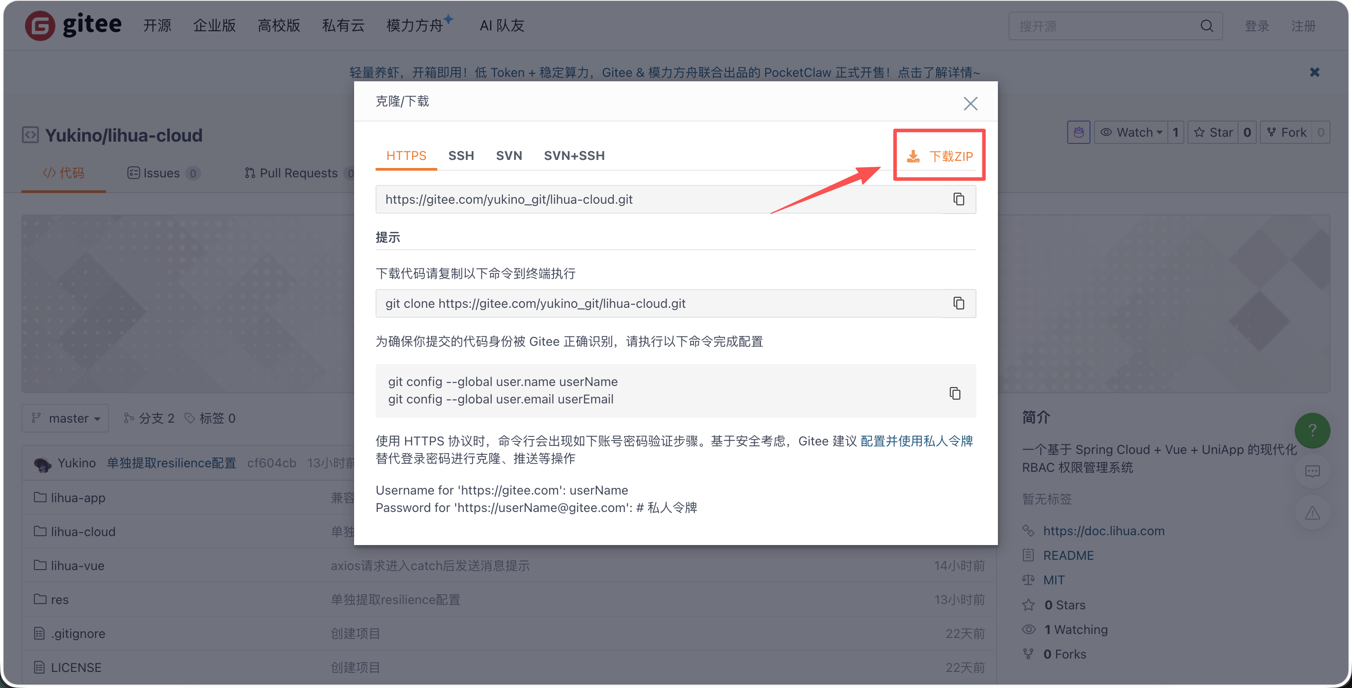Close the 克隆/下载 dialog
This screenshot has height=688, width=1352.
coord(971,103)
